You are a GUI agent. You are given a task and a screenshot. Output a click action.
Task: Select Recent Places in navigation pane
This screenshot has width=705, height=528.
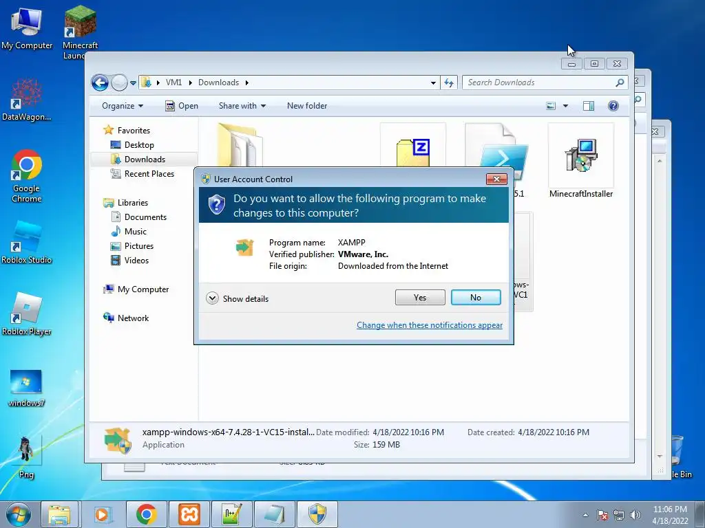pos(143,174)
